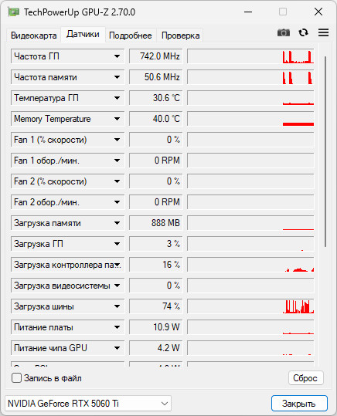Open the Температура ГП dropdown arrow
337x416 pixels.
coord(117,98)
